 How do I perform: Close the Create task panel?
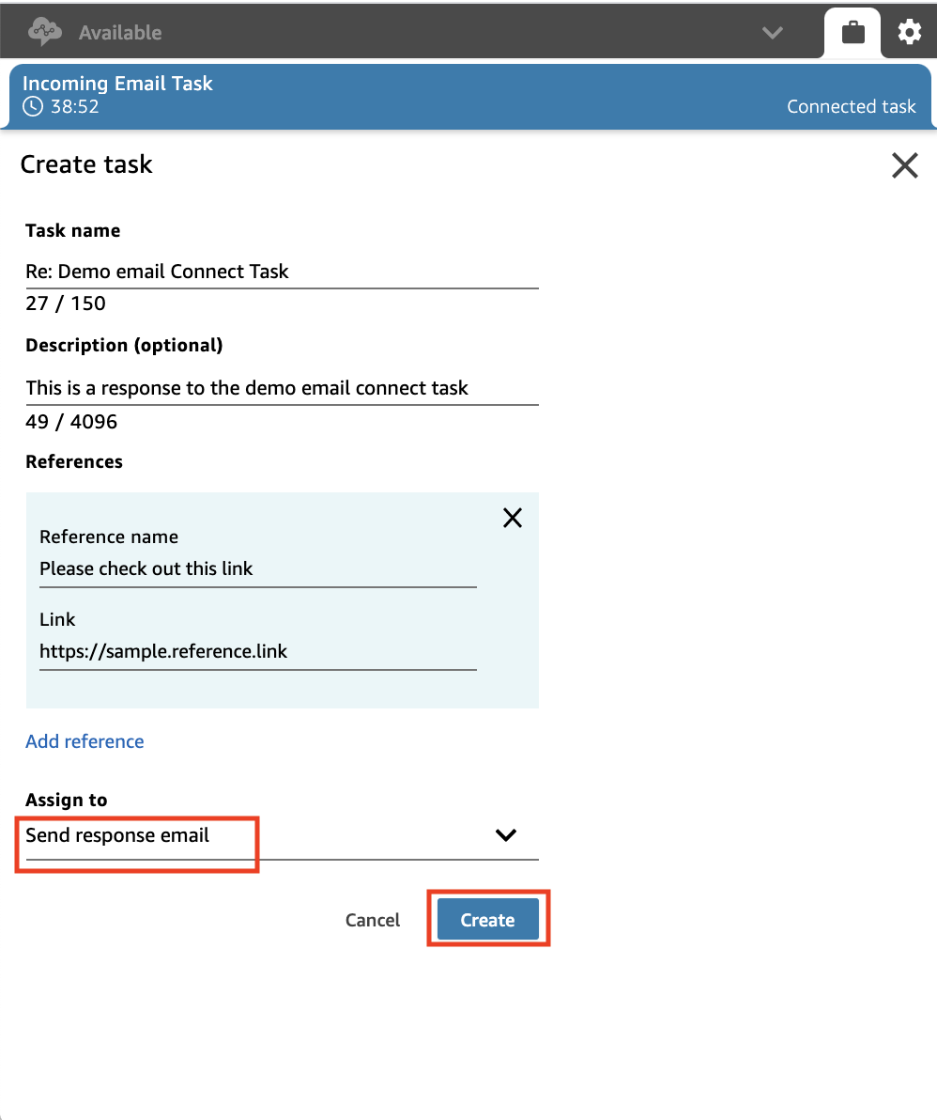pos(904,165)
